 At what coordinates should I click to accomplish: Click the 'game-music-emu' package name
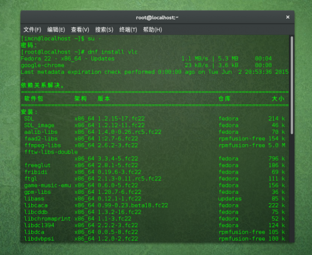coord(48,185)
